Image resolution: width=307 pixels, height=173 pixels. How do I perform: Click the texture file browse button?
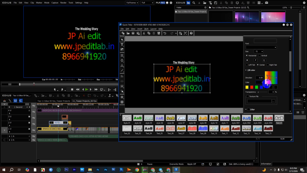pyautogui.click(x=273, y=102)
